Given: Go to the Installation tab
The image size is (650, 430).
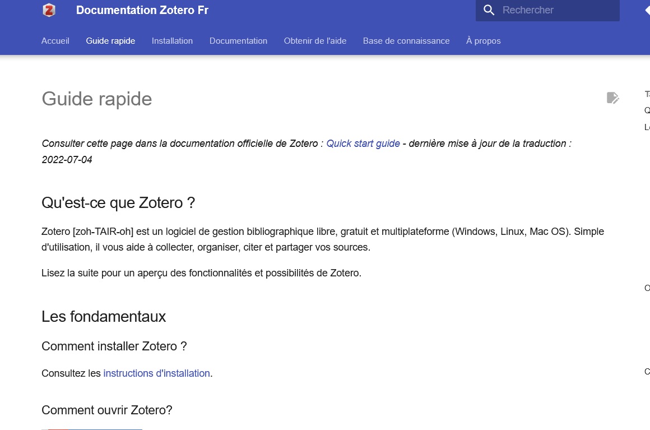Looking at the screenshot, I should (x=172, y=40).
